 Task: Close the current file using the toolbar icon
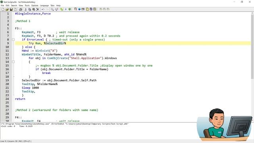[x=15, y=9]
